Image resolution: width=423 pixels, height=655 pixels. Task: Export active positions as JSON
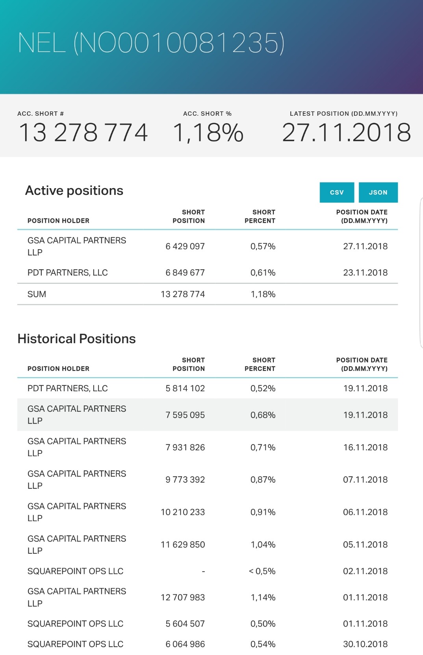click(x=378, y=192)
